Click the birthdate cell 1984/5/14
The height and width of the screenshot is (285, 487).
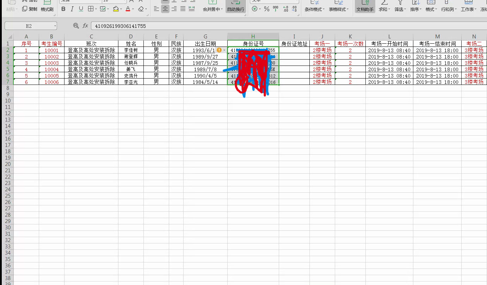(x=205, y=82)
